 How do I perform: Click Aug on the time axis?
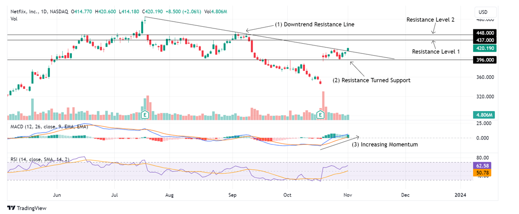tap(169, 195)
